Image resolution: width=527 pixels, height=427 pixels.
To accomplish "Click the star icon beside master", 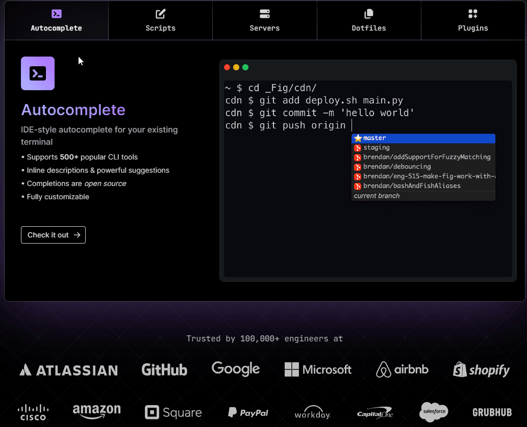I will tap(358, 138).
